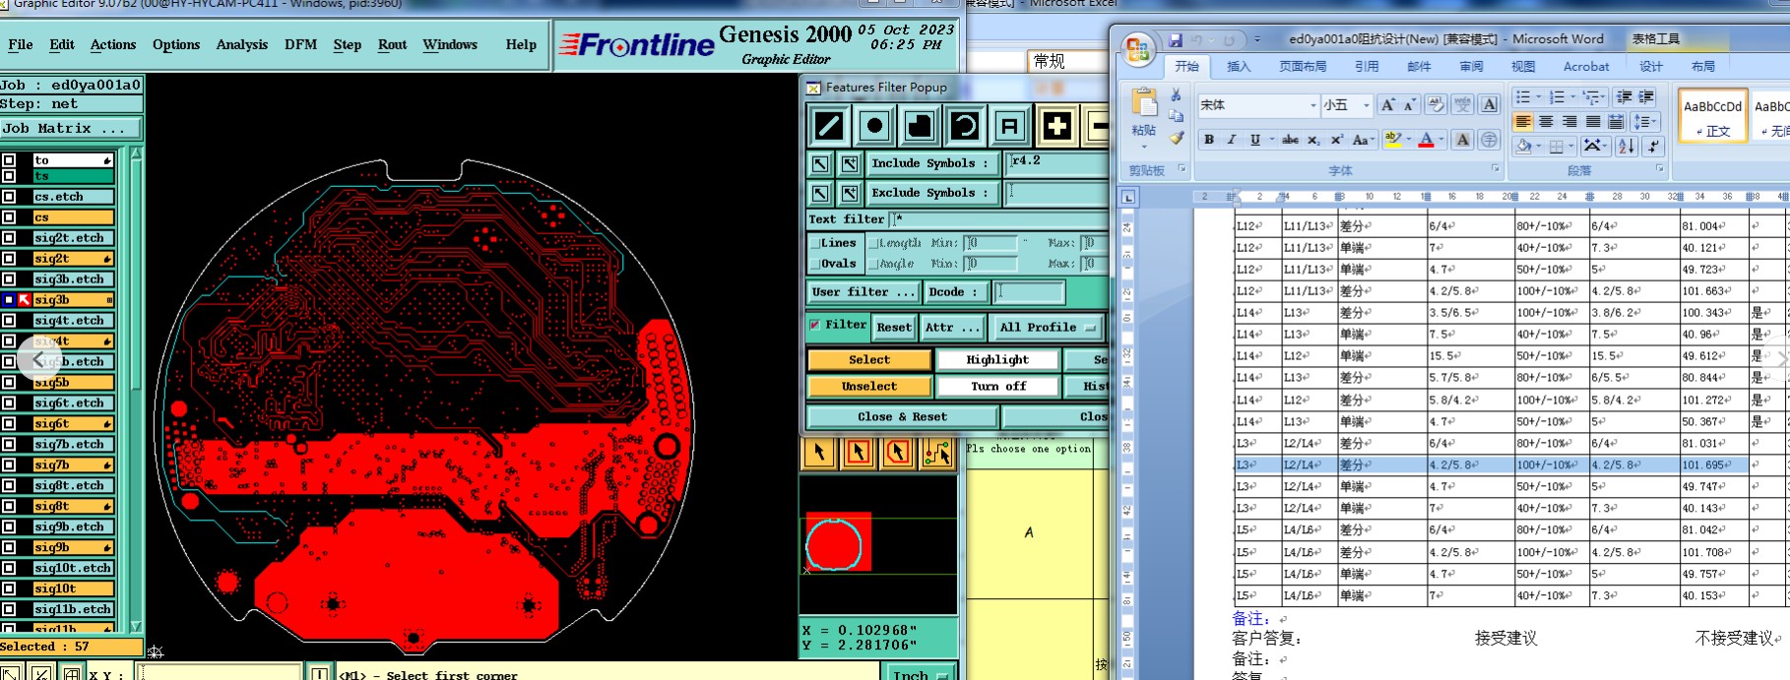Increase indent in Word paragraph group
Viewport: 1790px width, 680px height.
1646,96
